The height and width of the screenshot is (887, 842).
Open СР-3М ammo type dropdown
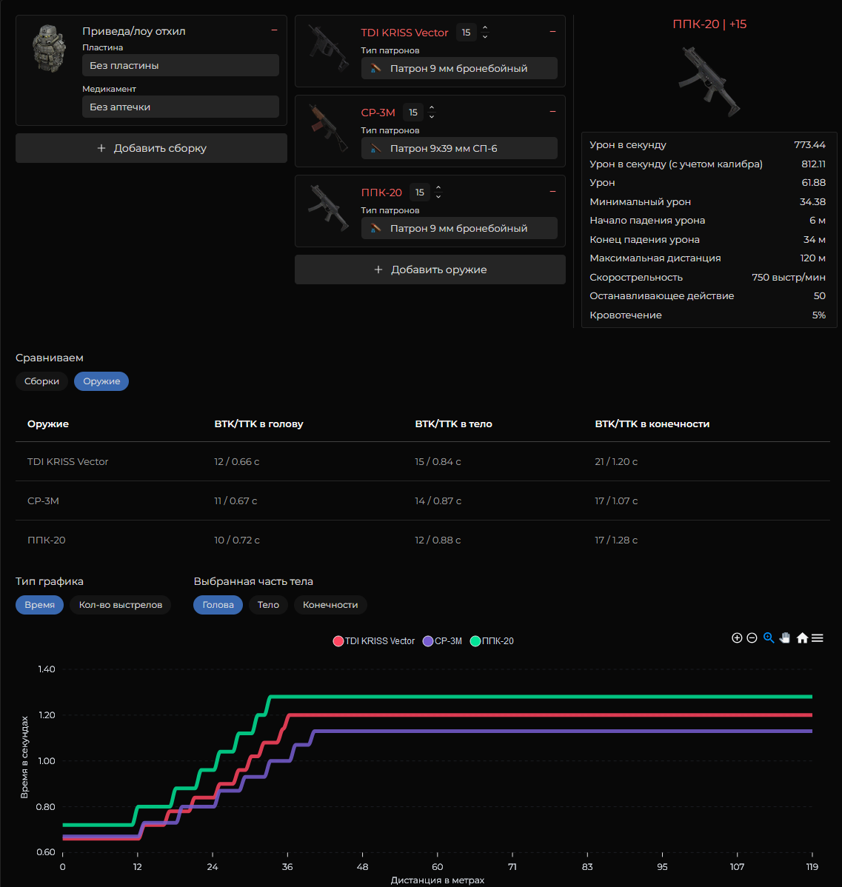pyautogui.click(x=459, y=148)
